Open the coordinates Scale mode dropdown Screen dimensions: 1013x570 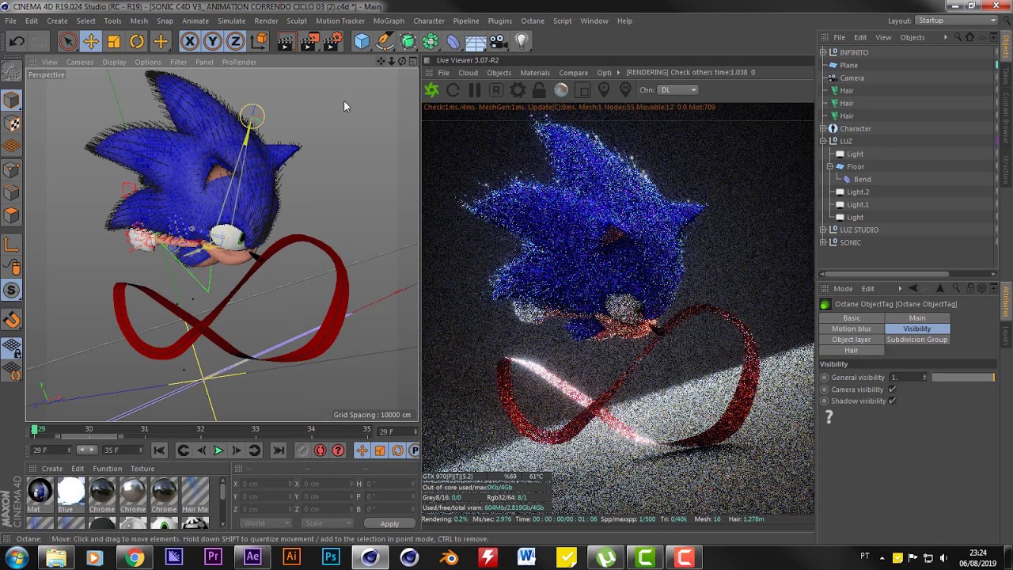(326, 523)
